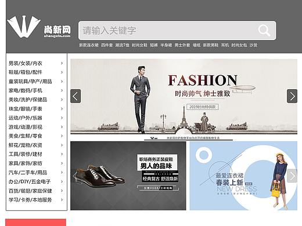
Task: Click the red block at page bottom
Action: coord(35,223)
